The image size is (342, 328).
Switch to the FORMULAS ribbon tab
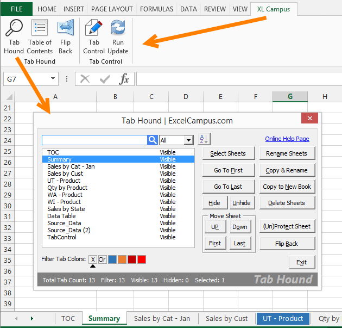(x=156, y=9)
